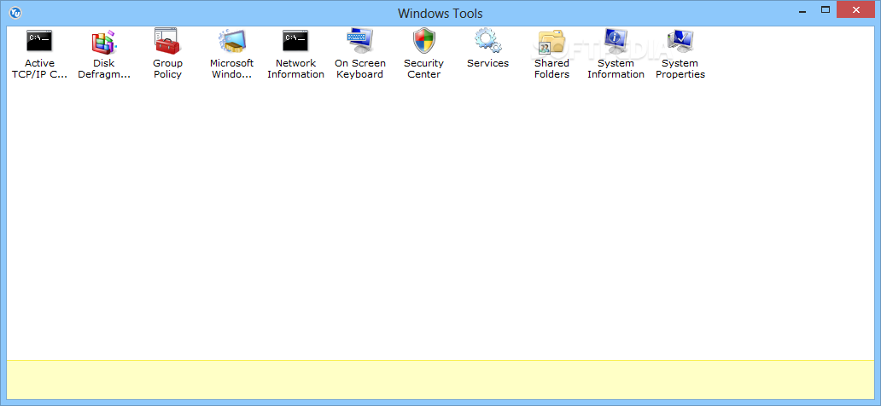Click the "Security Center" label text

[x=423, y=68]
